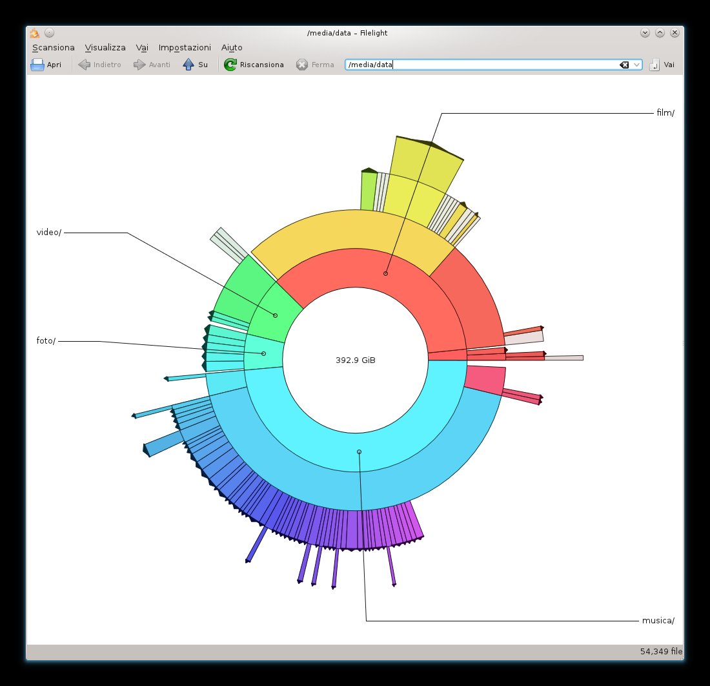Click the Avanti forward arrow
710x686 pixels.
click(139, 65)
